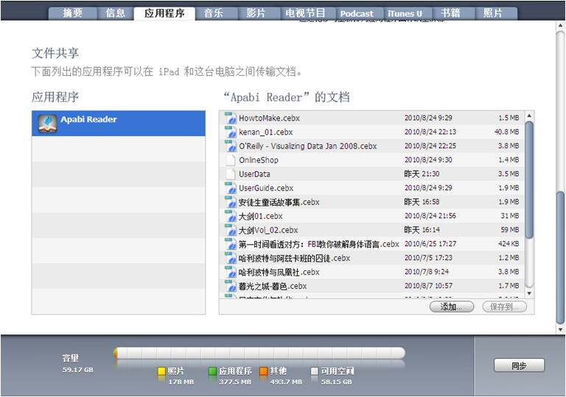Select O'Reilly - Visualizing Data Jan 2008.cebx
Screen dimensions: 566x397
tap(308, 146)
